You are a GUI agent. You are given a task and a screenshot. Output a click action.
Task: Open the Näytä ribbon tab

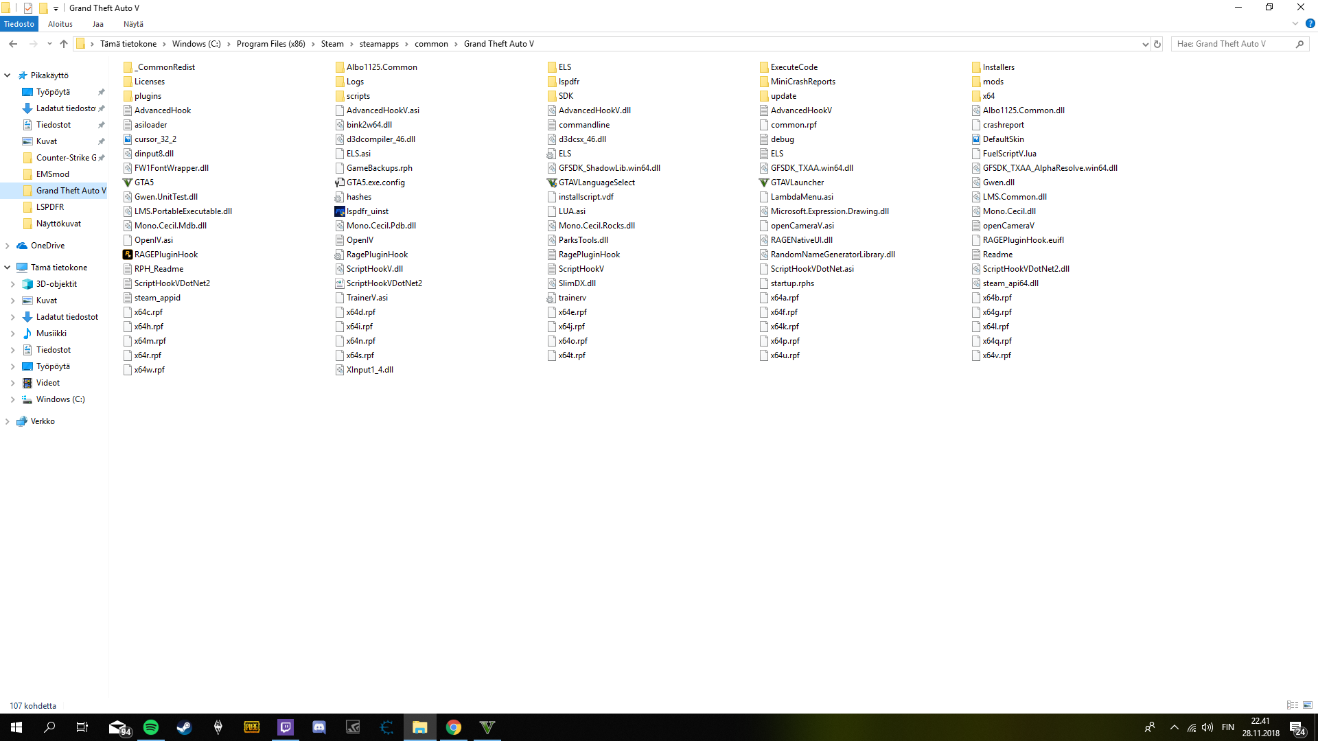coord(133,24)
